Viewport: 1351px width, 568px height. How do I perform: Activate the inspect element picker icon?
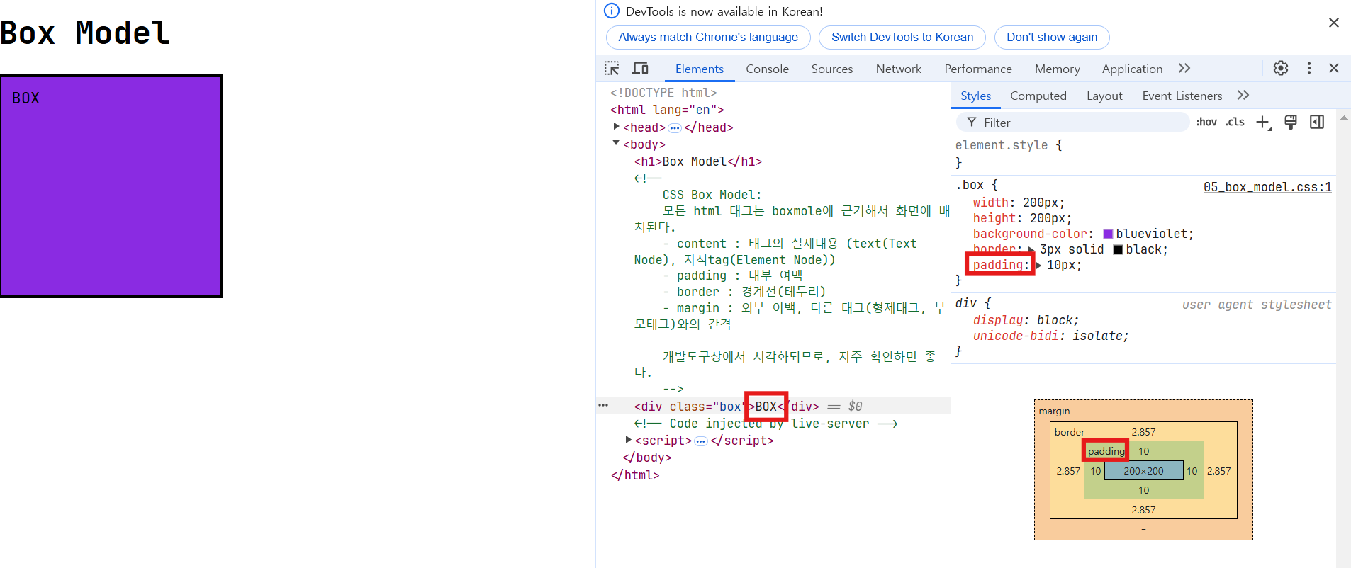coord(612,68)
